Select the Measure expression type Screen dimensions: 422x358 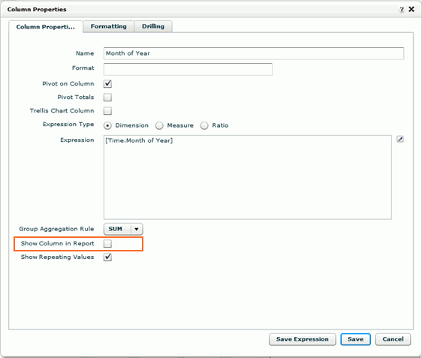coord(159,125)
